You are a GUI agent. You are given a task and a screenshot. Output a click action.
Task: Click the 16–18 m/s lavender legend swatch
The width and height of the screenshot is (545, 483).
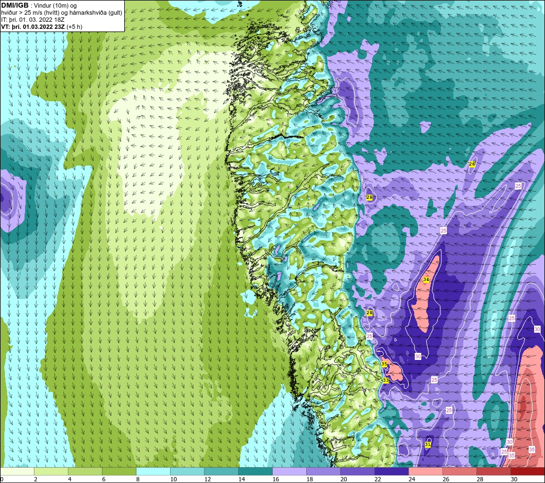(289, 472)
